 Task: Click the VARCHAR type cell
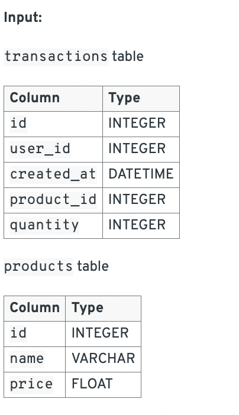click(104, 359)
